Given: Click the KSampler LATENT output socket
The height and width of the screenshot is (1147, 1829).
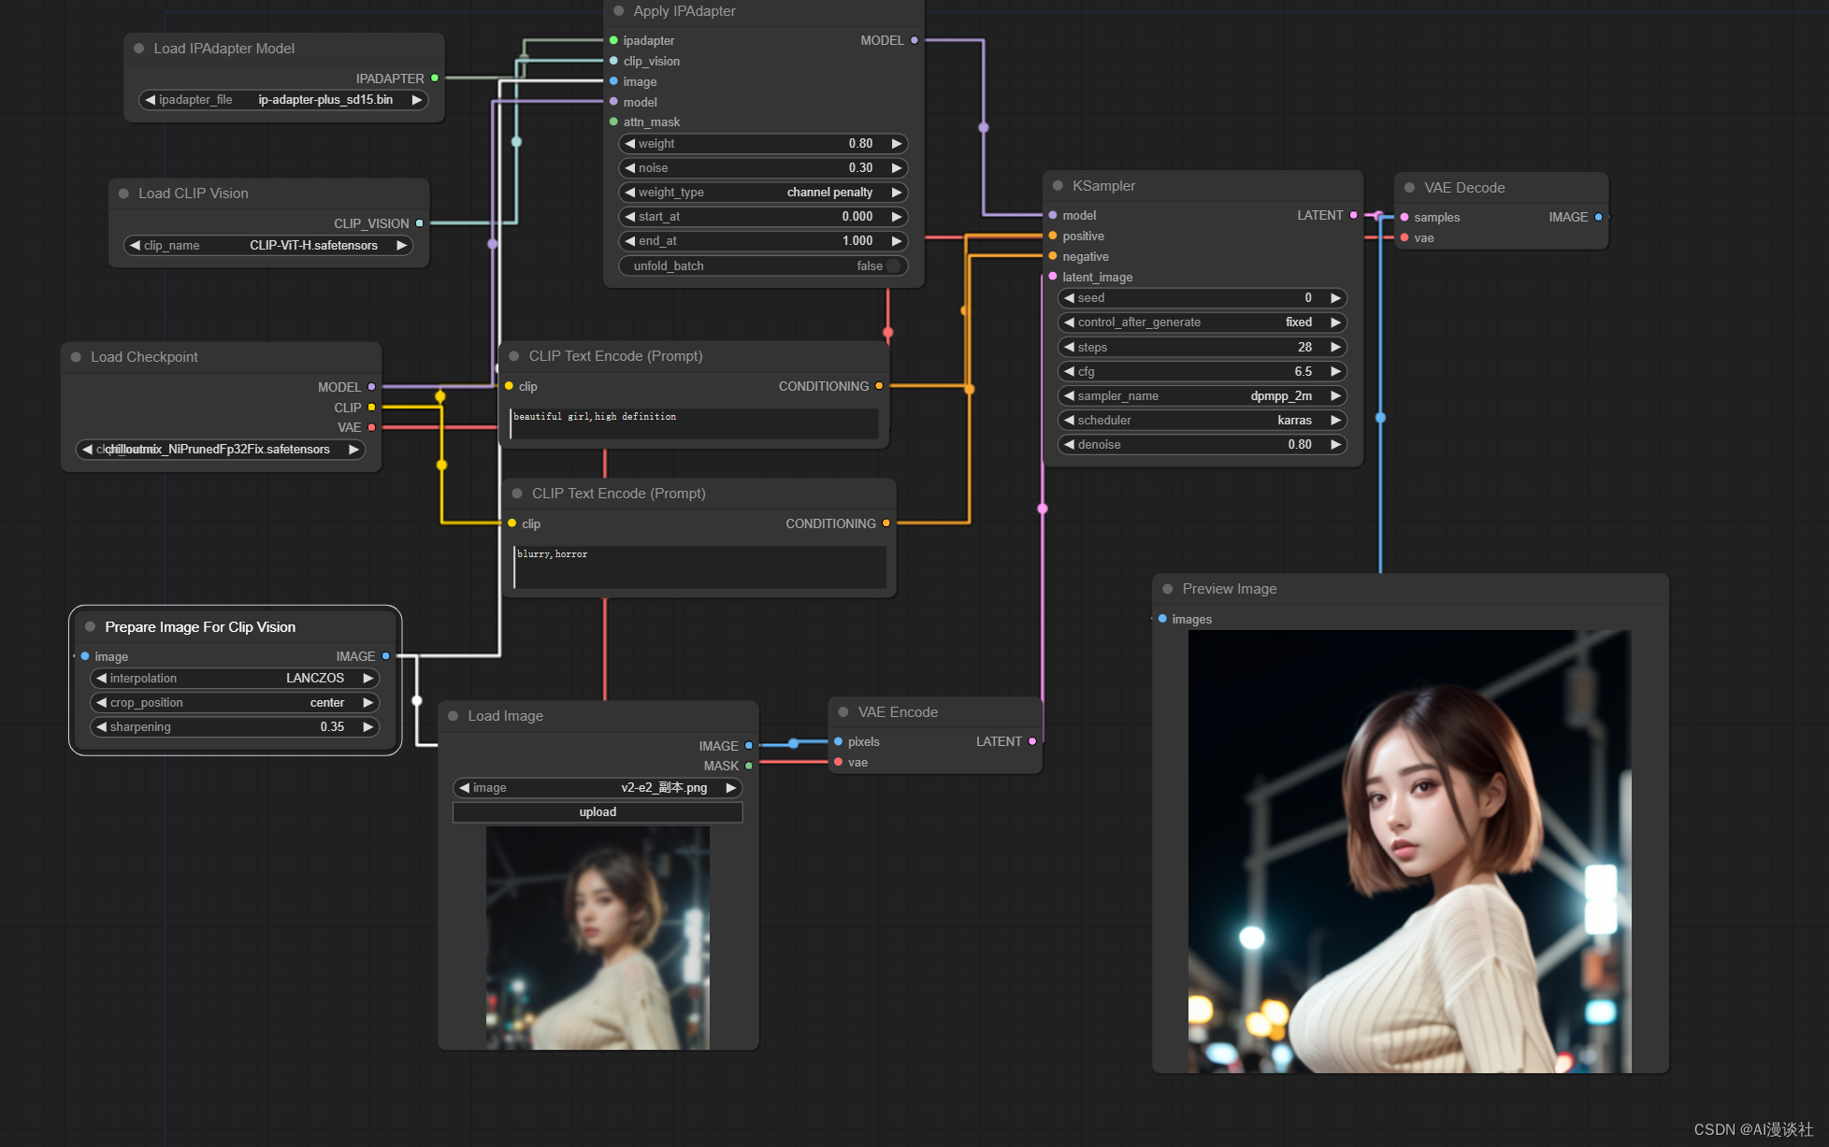Looking at the screenshot, I should [1353, 215].
